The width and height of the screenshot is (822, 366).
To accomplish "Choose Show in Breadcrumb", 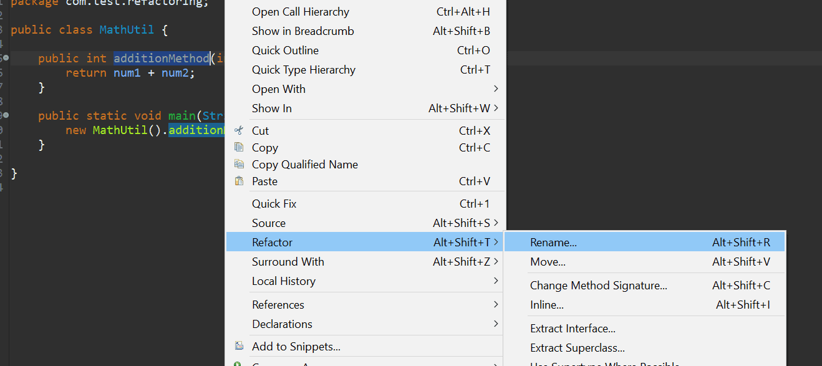I will coord(365,31).
